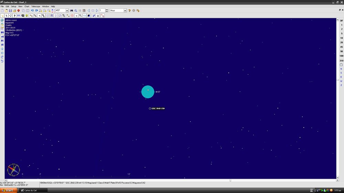Click the anchor icon in second toolbar
Screen dimensions: 344x193
coord(98,15)
